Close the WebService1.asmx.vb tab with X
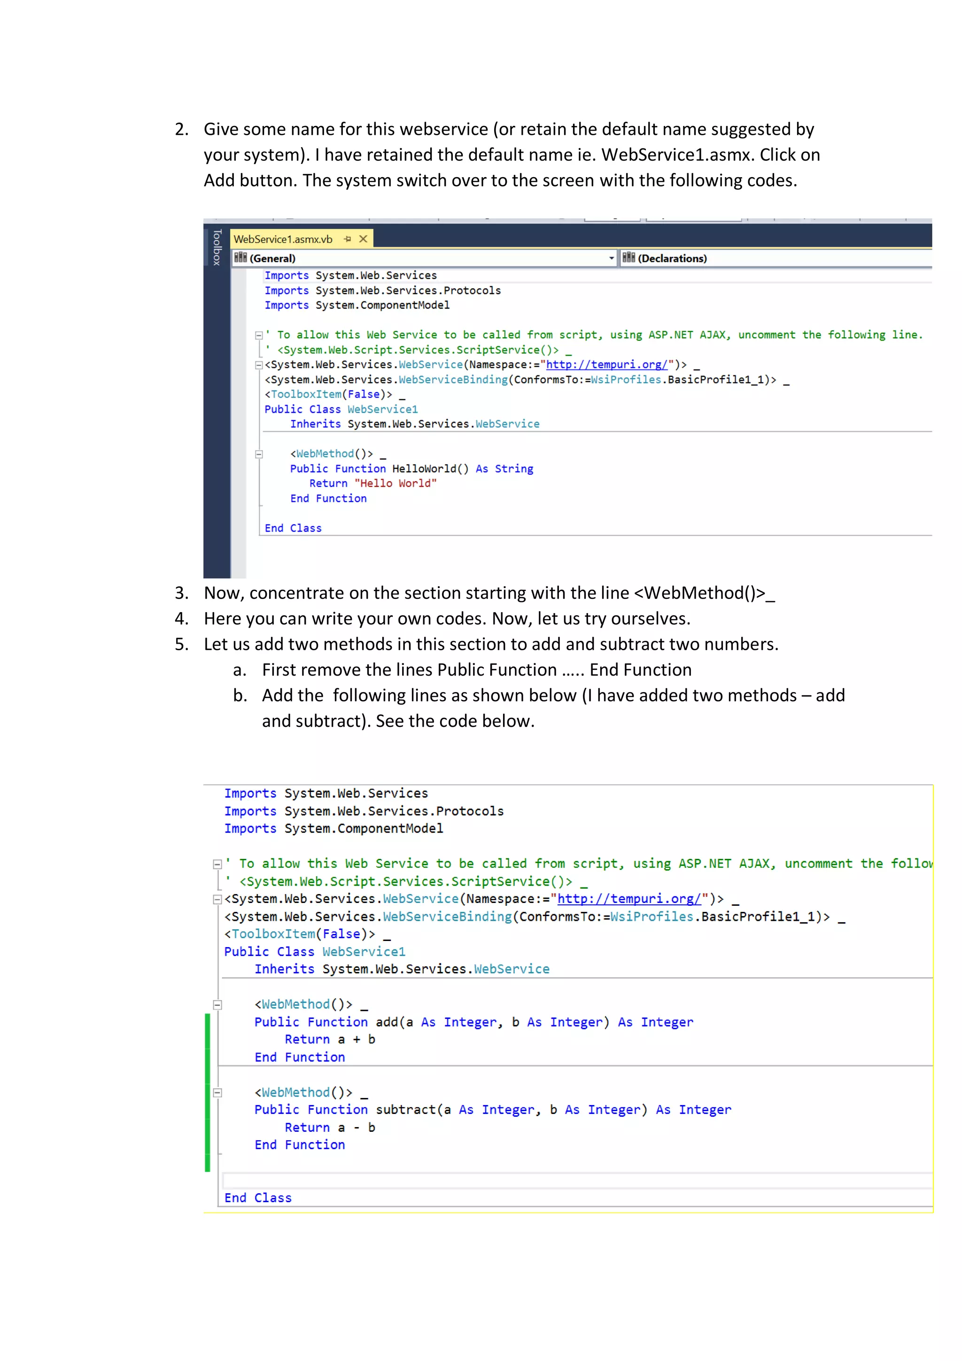 tap(364, 239)
